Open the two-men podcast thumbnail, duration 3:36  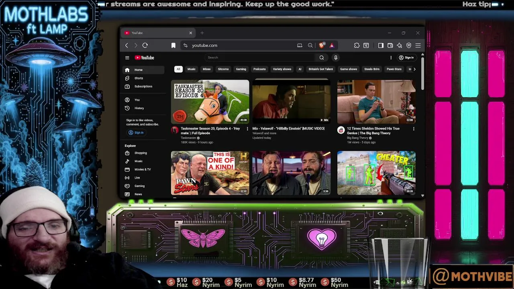[x=292, y=173]
